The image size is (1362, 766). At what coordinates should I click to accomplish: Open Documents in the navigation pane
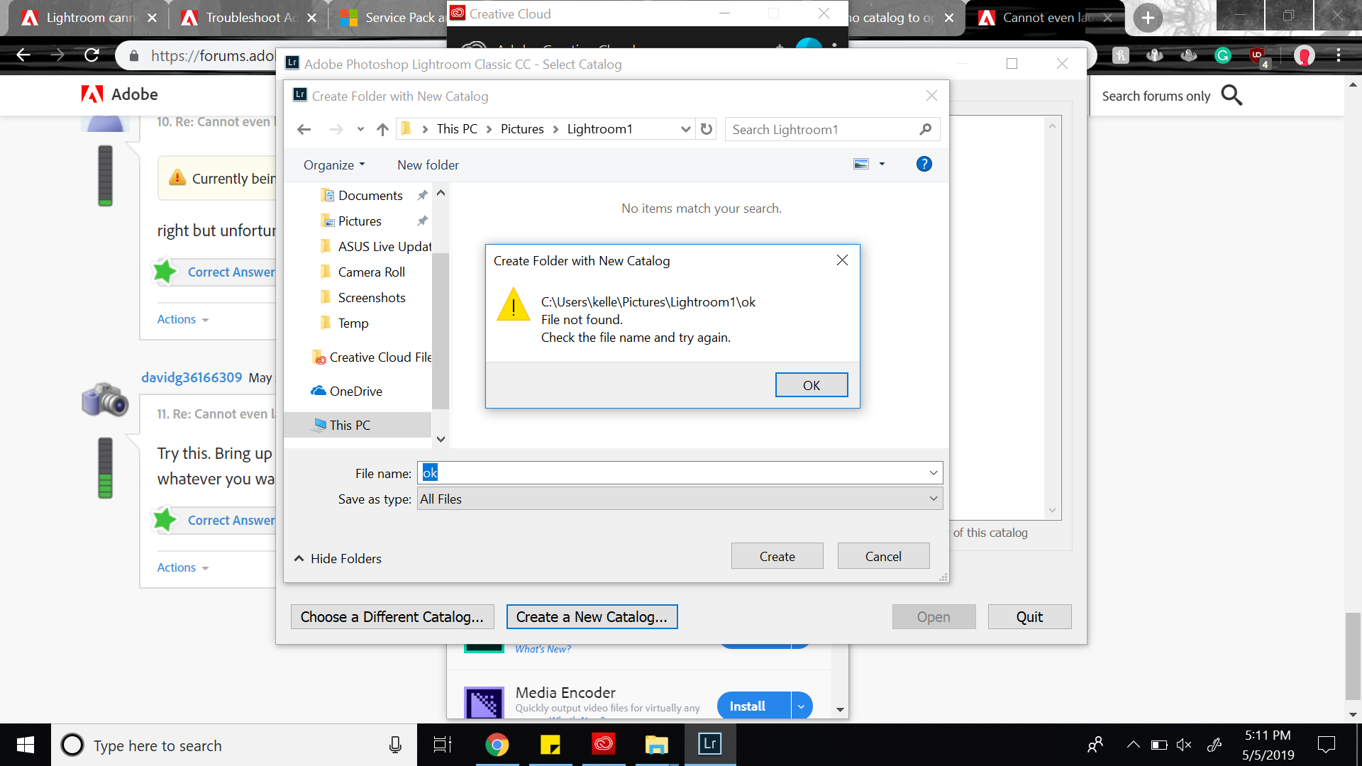[370, 196]
